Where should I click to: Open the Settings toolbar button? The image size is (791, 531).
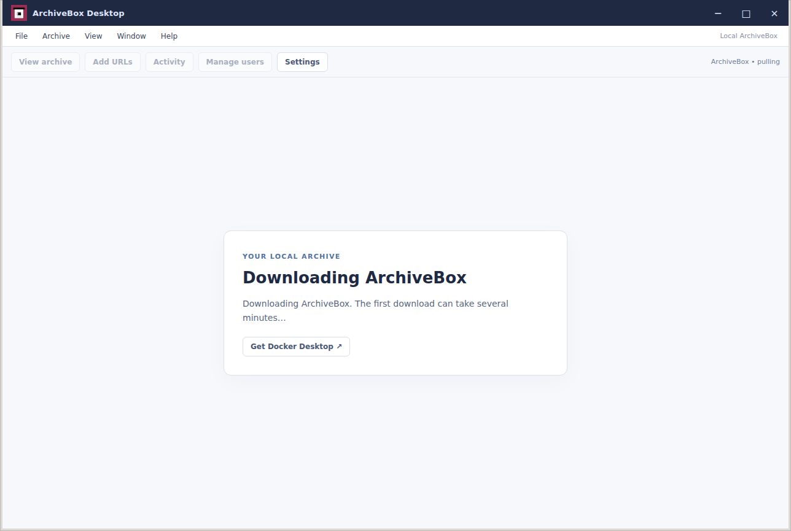(x=302, y=62)
